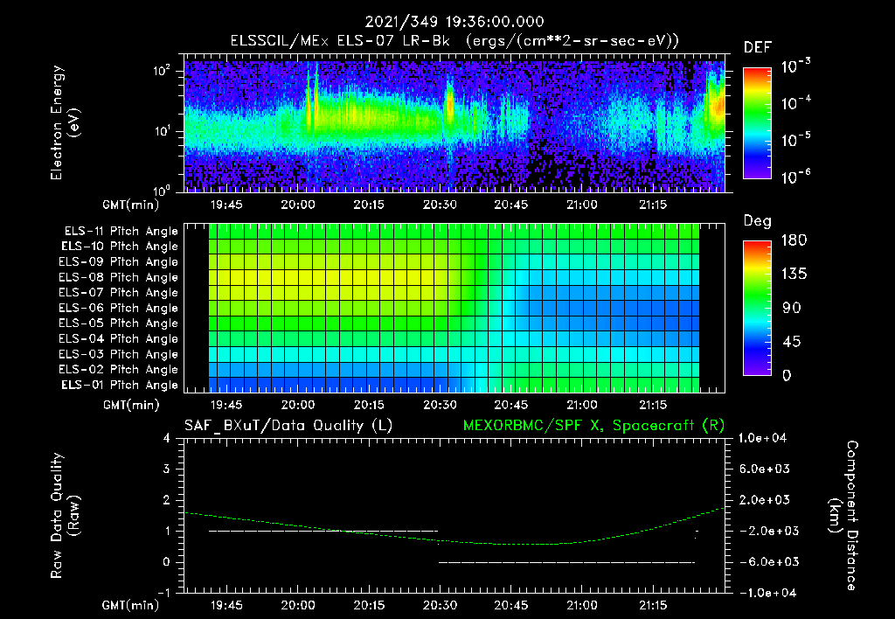Select the ELS-07 Pitch Angle row label
Screen dimensions: 895x619
coord(119,292)
